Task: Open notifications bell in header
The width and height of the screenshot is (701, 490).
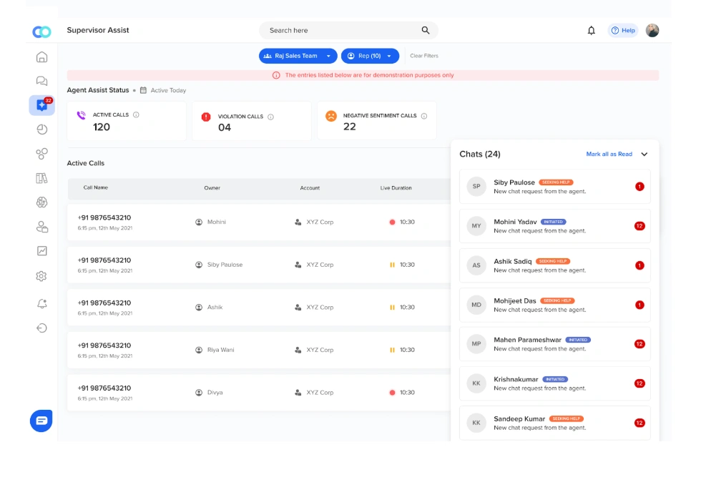Action: [591, 30]
